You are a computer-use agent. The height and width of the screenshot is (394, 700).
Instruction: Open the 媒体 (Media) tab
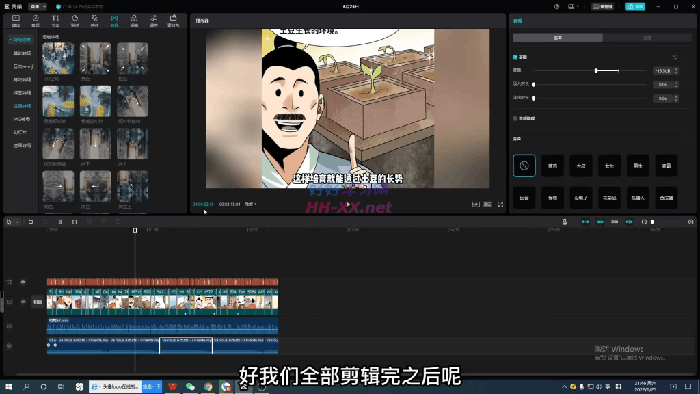pos(16,21)
